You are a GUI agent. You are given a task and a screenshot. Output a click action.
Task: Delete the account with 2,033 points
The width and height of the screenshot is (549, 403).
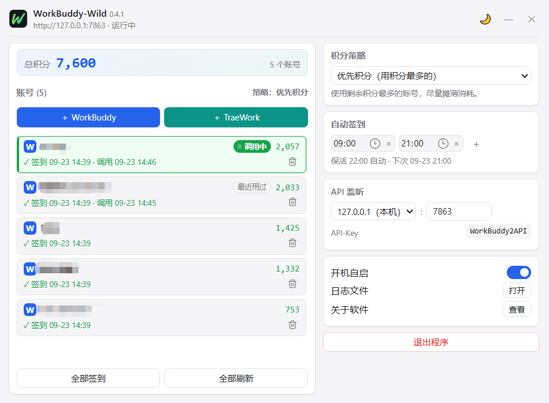[x=292, y=202]
